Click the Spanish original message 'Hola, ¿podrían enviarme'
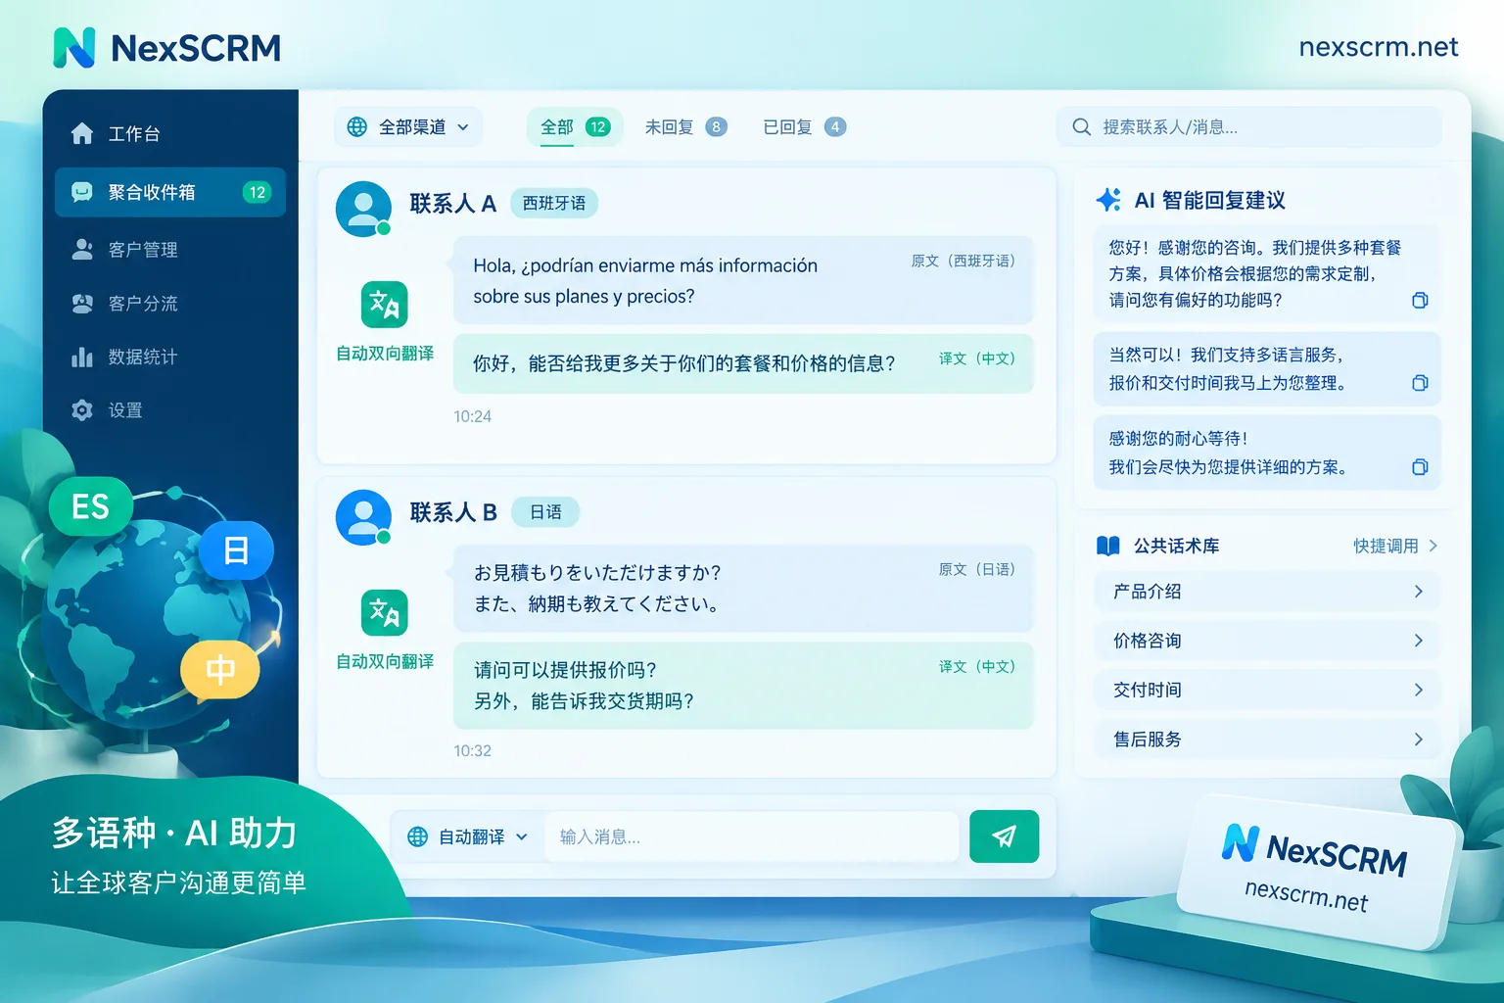The width and height of the screenshot is (1504, 1003). point(743,280)
